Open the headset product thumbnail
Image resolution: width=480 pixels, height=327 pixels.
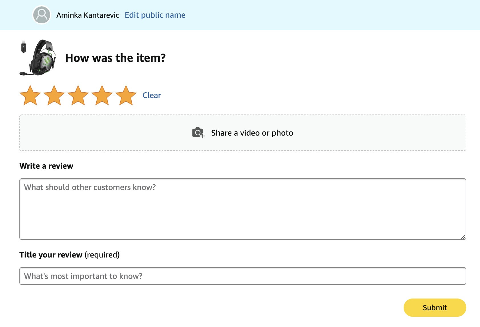38,58
